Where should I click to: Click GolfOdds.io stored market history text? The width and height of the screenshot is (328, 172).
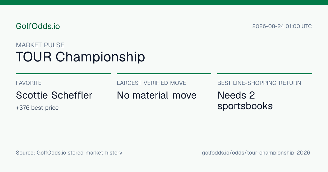click(80, 153)
